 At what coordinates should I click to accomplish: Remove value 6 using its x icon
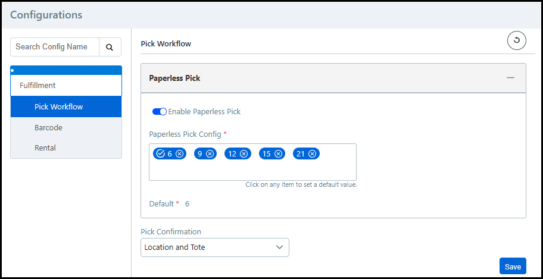tap(179, 153)
